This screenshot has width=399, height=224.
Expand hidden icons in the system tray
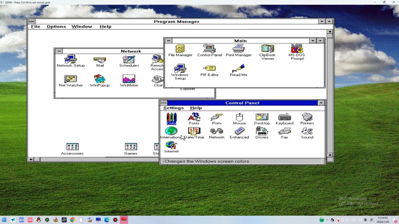tap(328, 220)
